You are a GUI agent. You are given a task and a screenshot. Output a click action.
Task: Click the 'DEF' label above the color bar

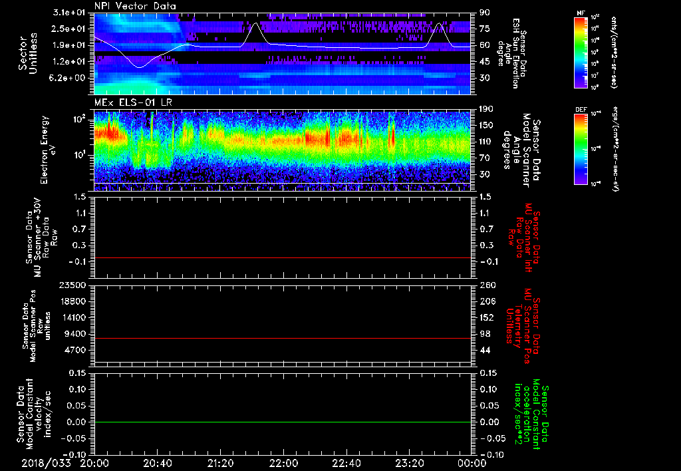[581, 110]
